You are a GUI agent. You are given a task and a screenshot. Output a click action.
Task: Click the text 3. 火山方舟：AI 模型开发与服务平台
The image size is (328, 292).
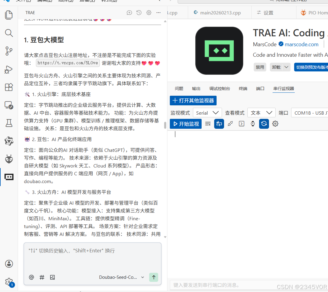click(71, 192)
